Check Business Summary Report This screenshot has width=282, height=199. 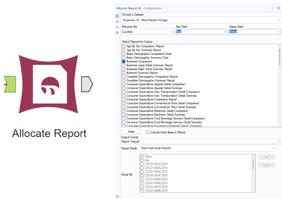point(124,73)
